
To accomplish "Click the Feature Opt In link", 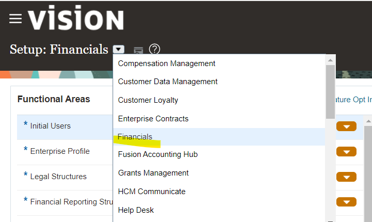I will pos(353,99).
